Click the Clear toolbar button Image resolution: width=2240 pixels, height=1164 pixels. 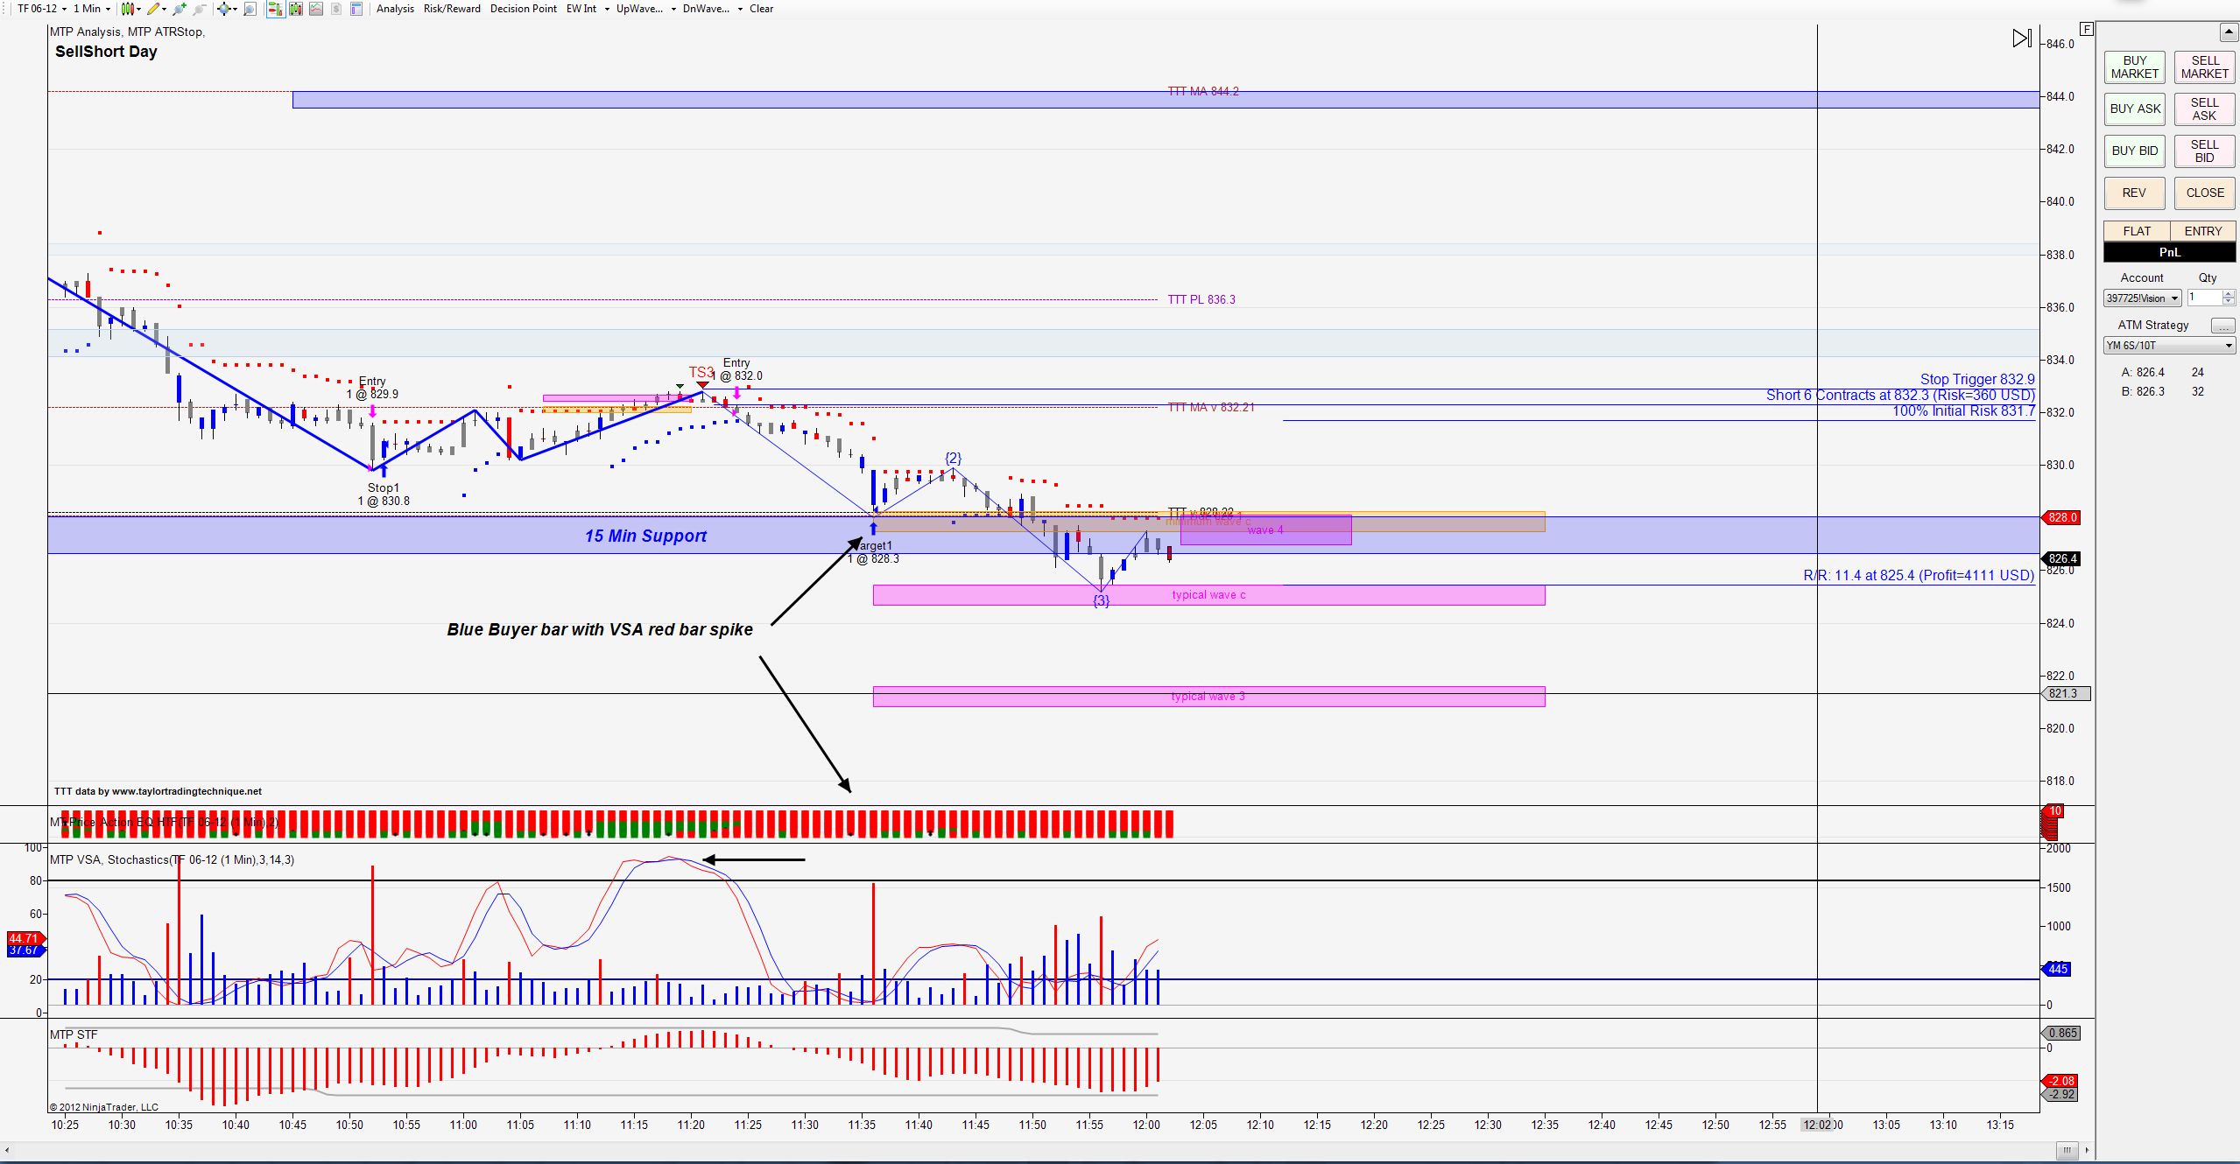click(761, 9)
